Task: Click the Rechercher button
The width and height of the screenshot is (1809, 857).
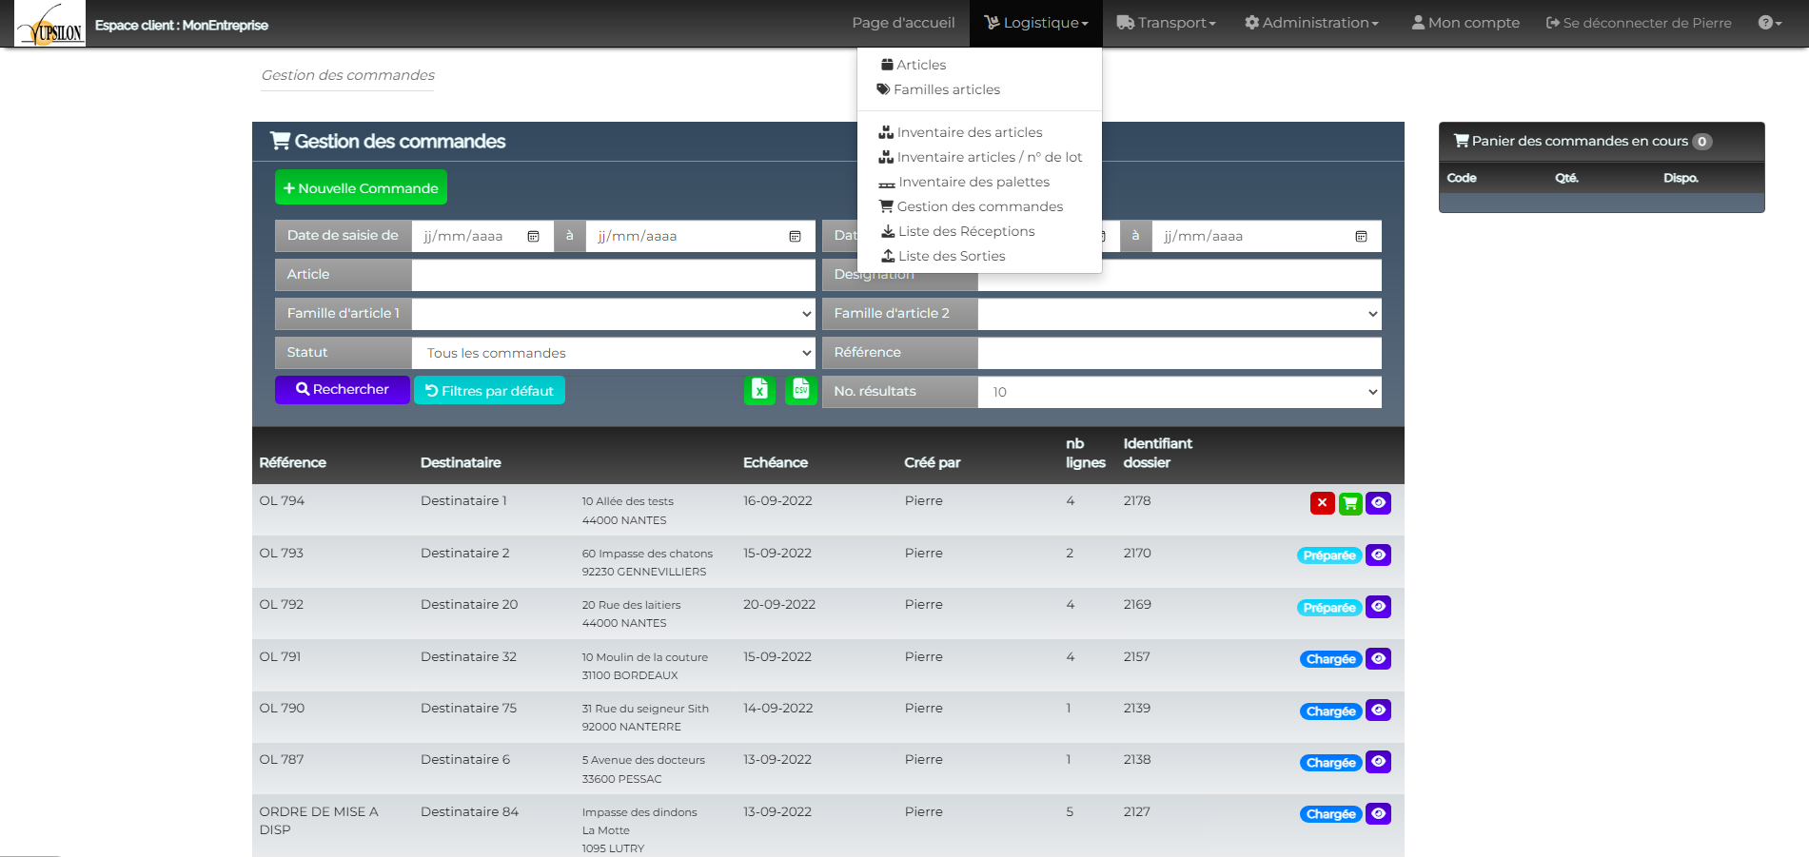Action: click(343, 390)
